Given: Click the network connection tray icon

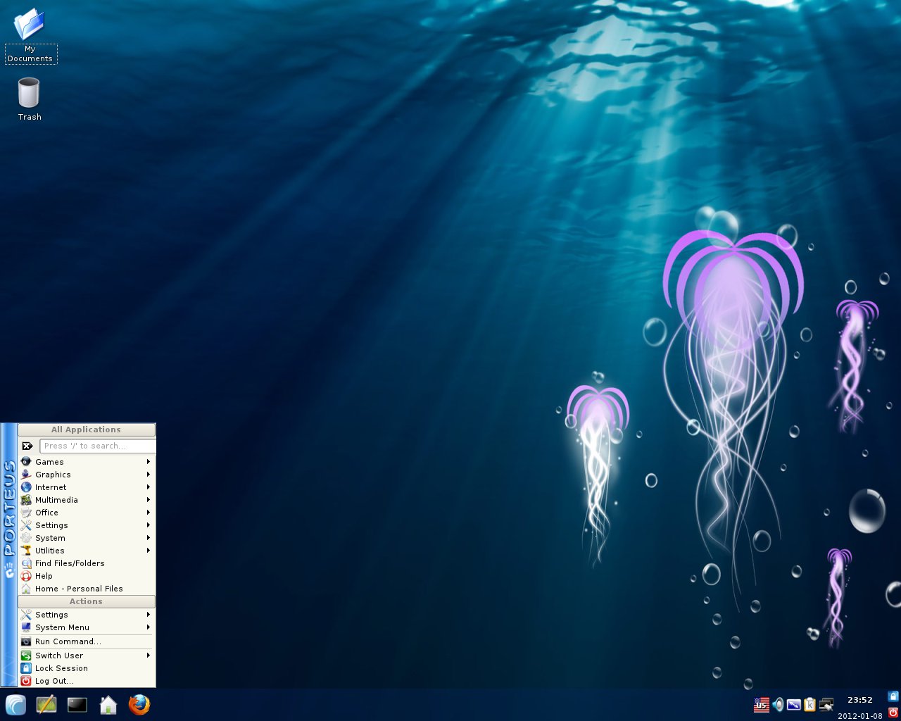Looking at the screenshot, I should pos(826,705).
